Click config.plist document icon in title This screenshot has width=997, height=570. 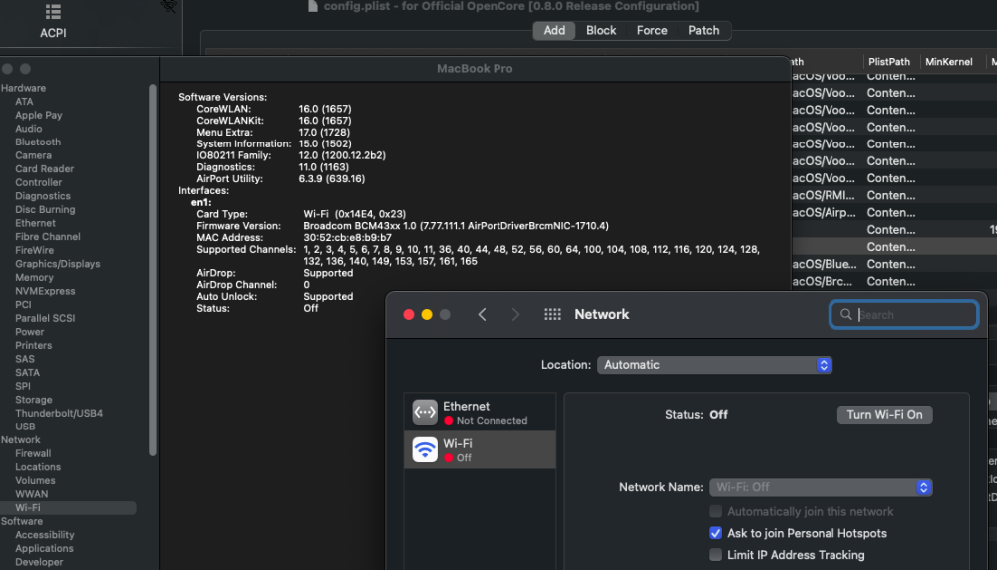coord(313,6)
